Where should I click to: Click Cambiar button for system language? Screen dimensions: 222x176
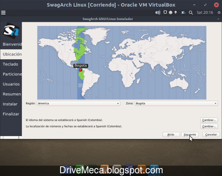tap(209, 120)
